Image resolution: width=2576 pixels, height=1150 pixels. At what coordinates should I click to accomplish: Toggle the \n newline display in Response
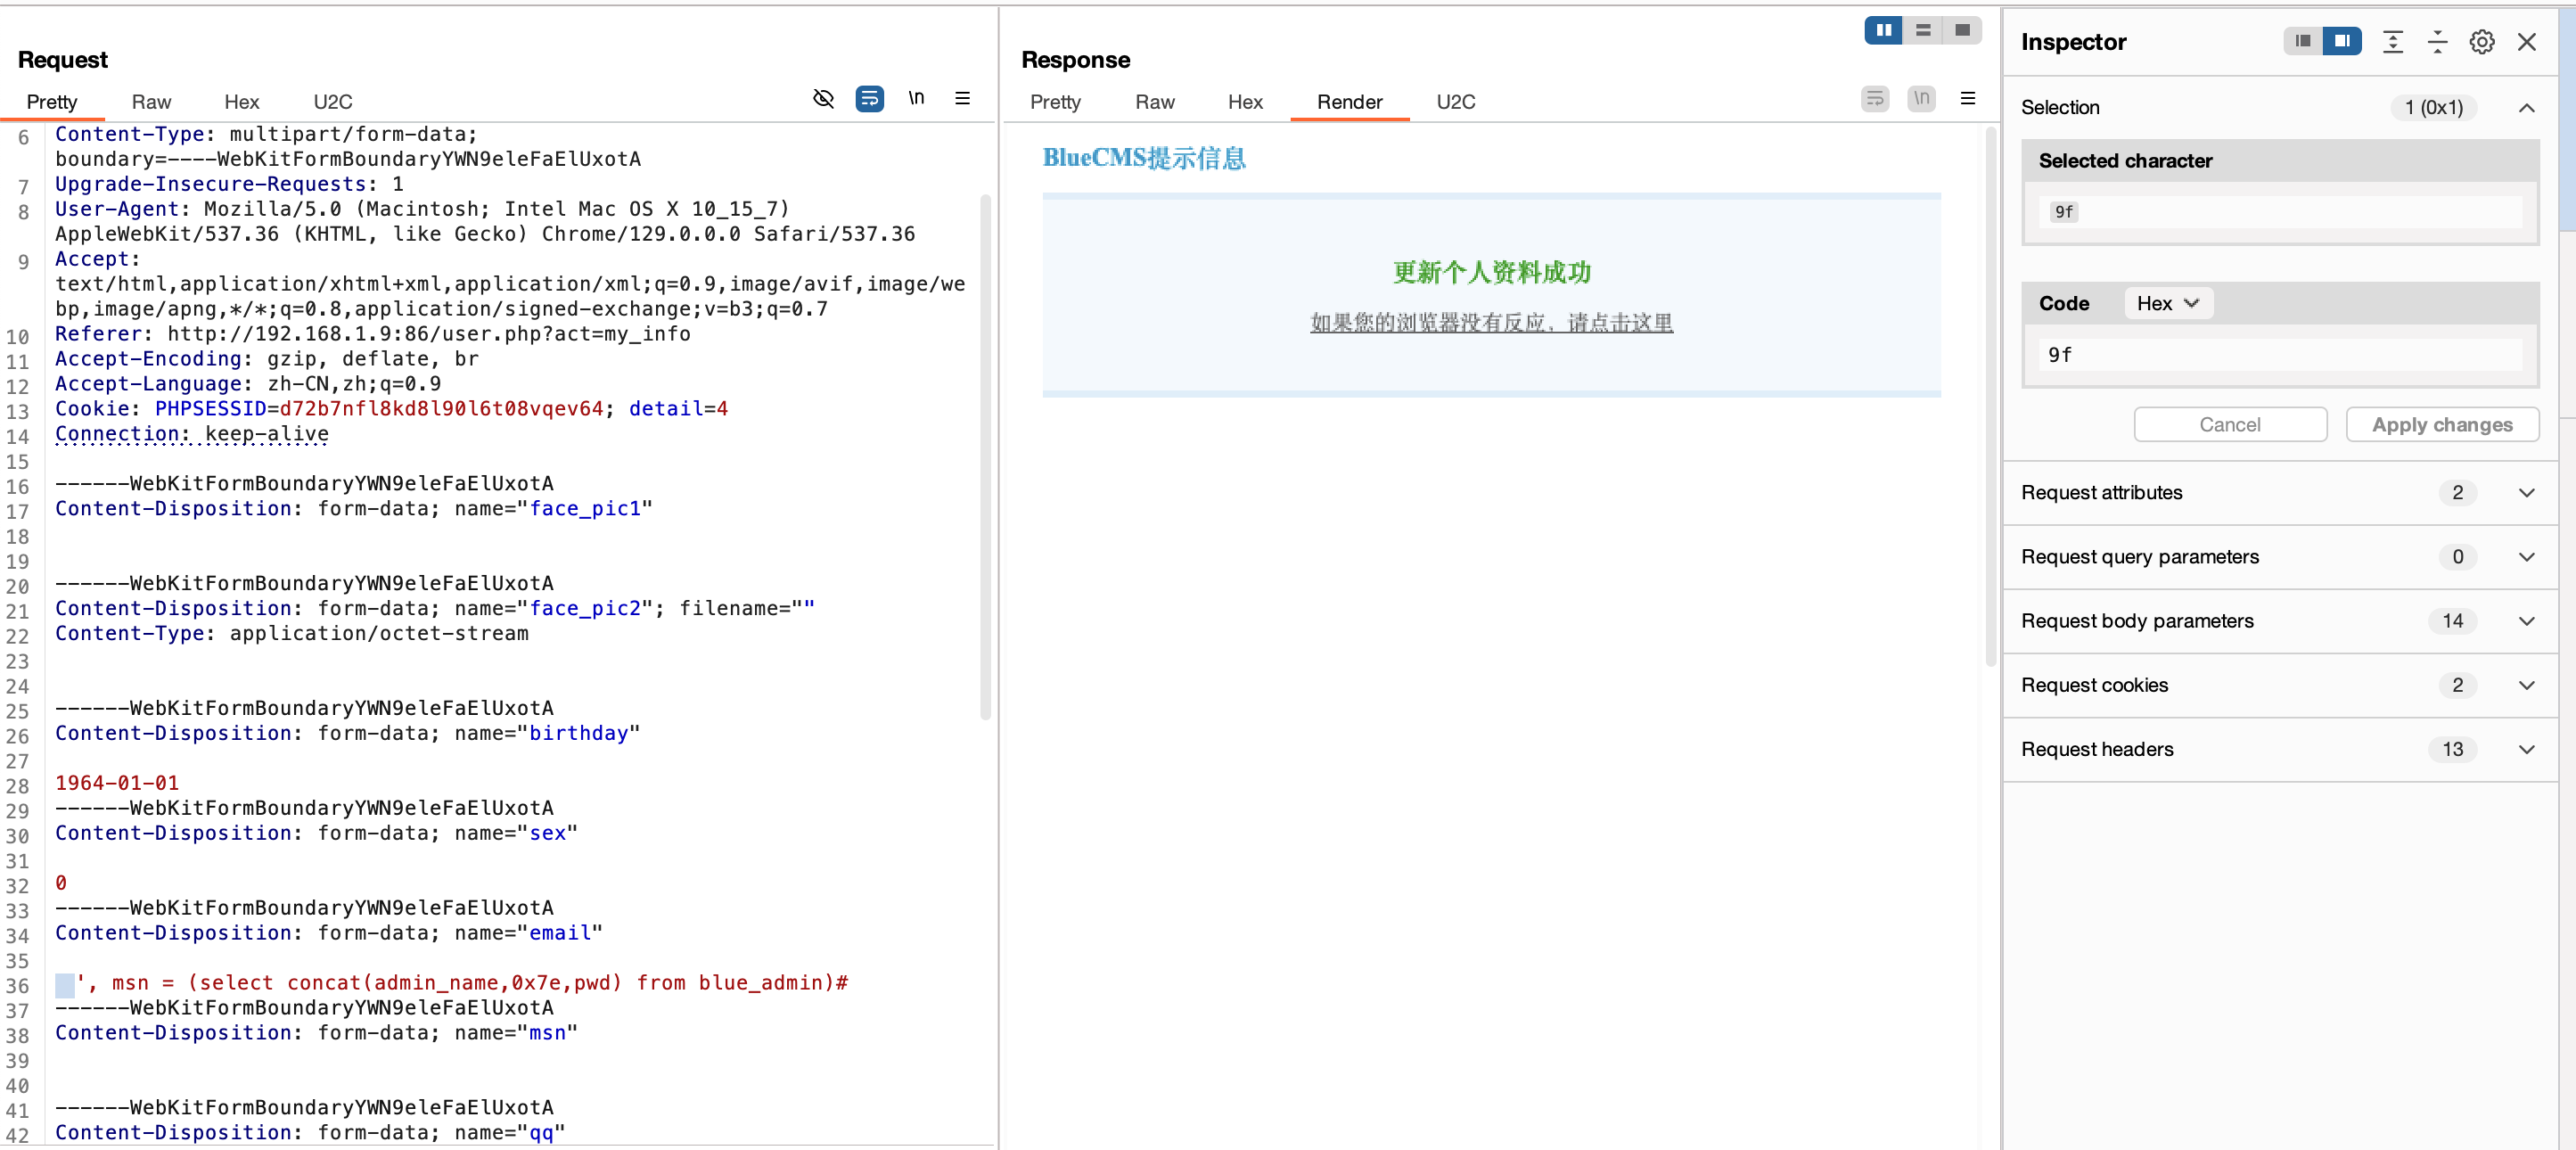click(x=1921, y=99)
